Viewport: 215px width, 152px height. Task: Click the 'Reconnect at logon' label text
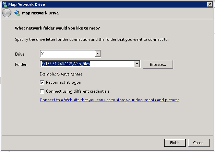click(x=63, y=82)
